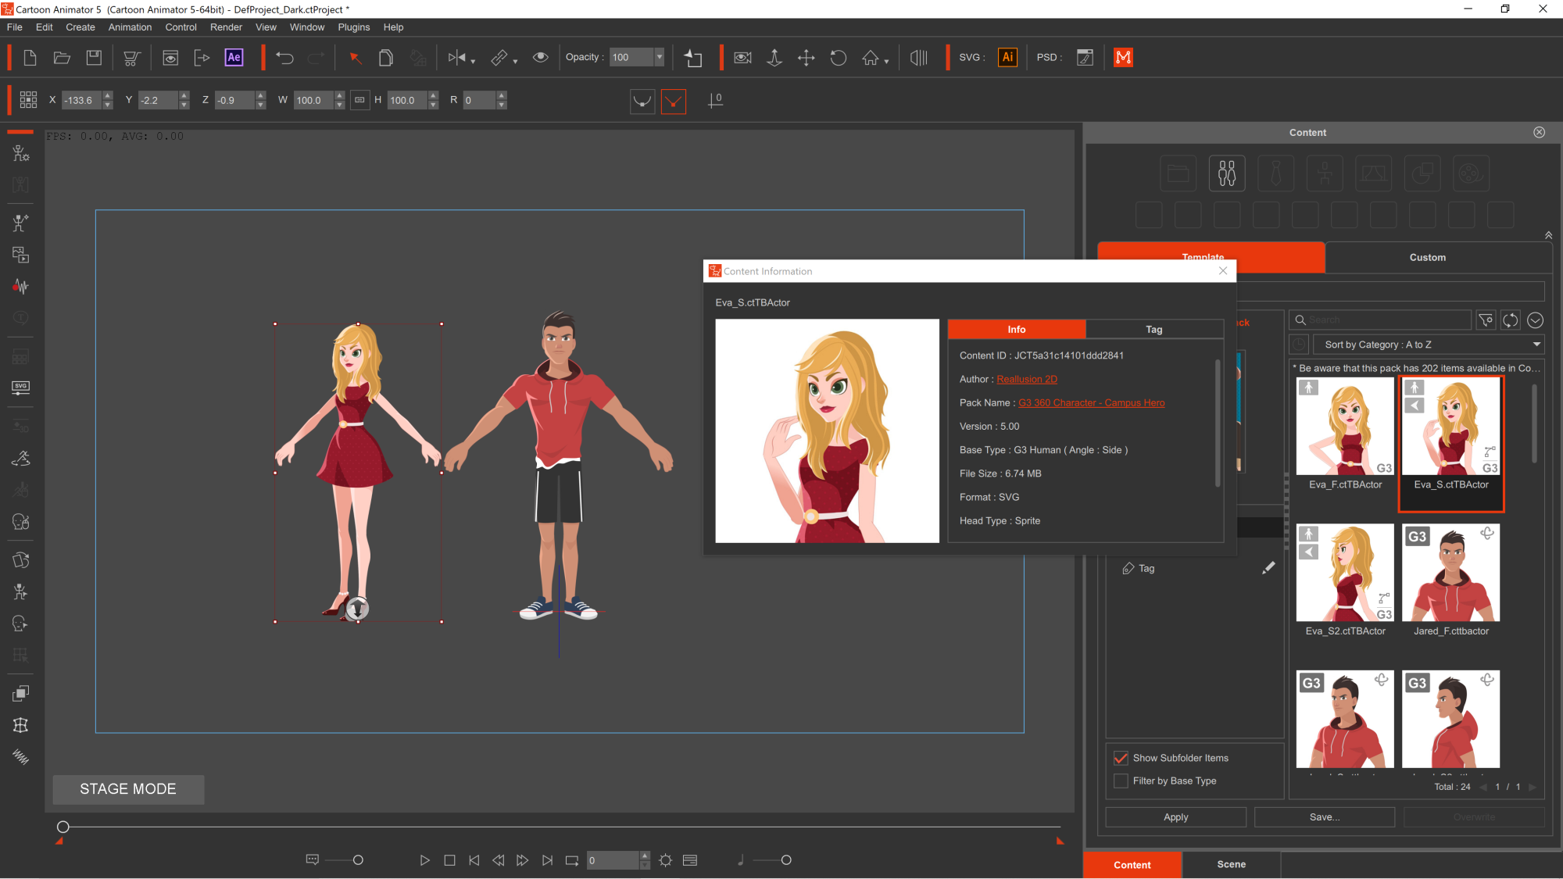
Task: Click the content search field
Action: [x=1380, y=320]
